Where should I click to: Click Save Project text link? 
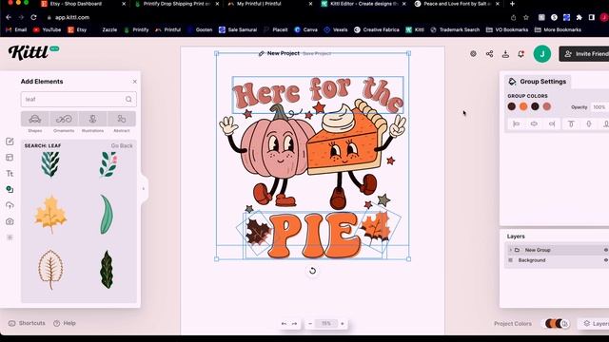[x=317, y=53]
